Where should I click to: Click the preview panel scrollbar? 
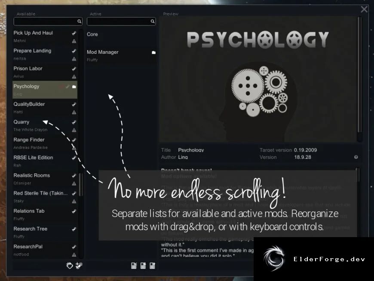(359, 75)
